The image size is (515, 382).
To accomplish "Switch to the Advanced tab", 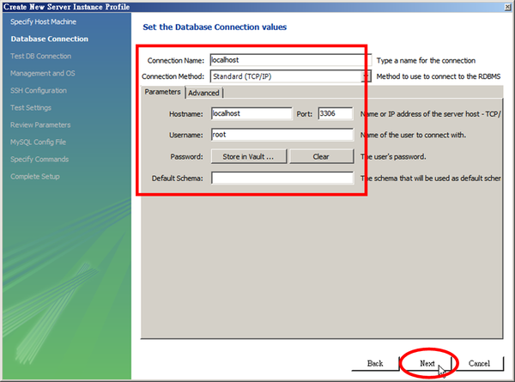I will [x=203, y=93].
